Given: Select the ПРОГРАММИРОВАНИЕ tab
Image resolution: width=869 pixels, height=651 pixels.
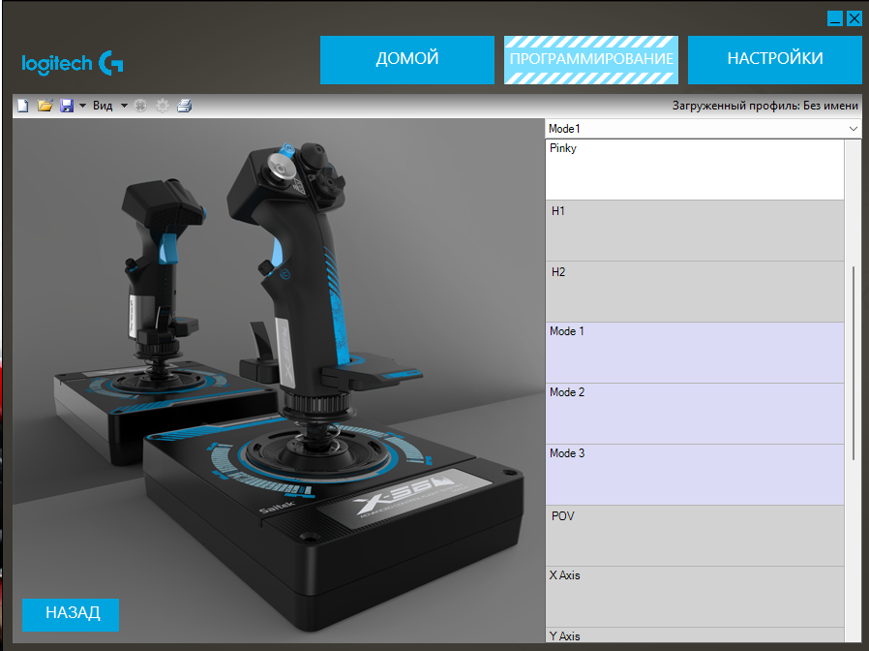Looking at the screenshot, I should click(591, 60).
